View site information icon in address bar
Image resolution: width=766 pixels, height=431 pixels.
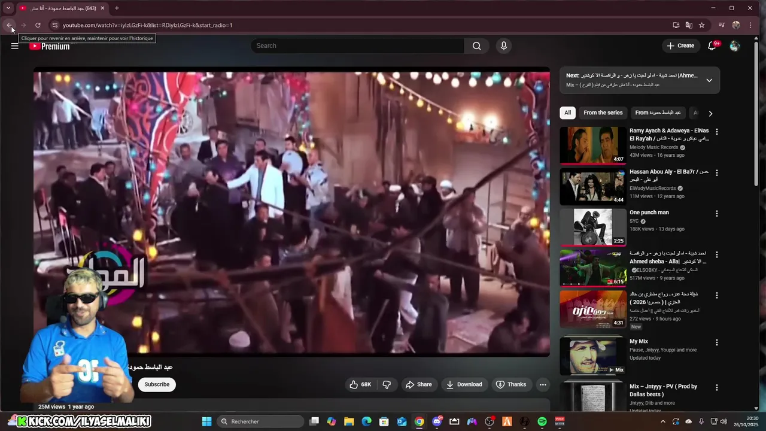point(54,25)
